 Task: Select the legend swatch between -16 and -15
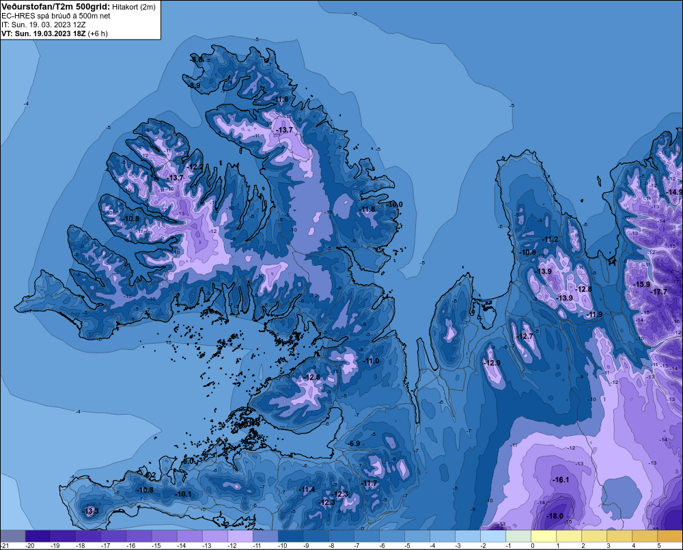139,536
